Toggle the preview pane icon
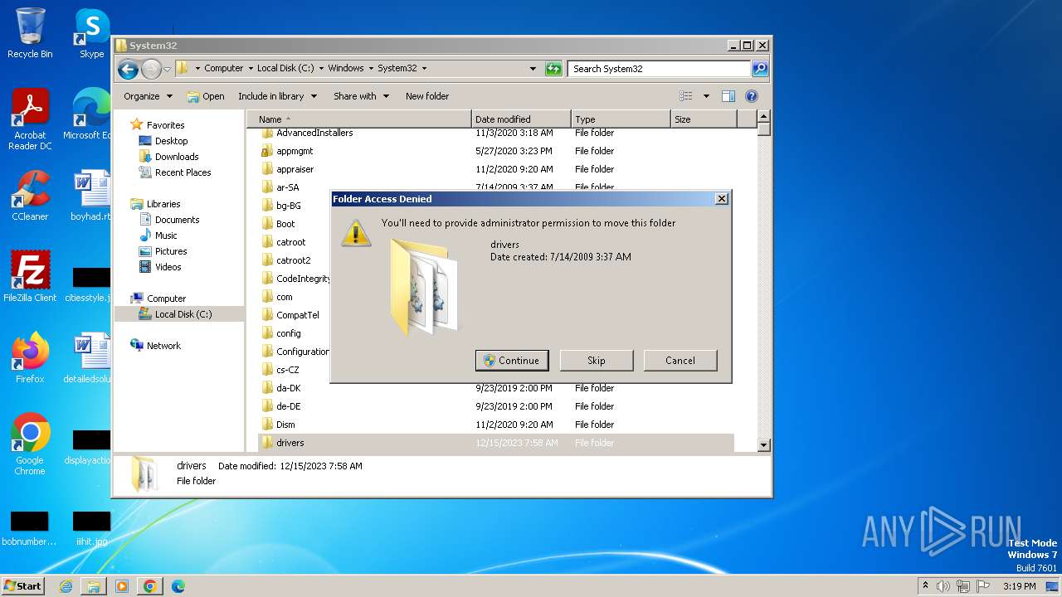The width and height of the screenshot is (1062, 597). 728,96
